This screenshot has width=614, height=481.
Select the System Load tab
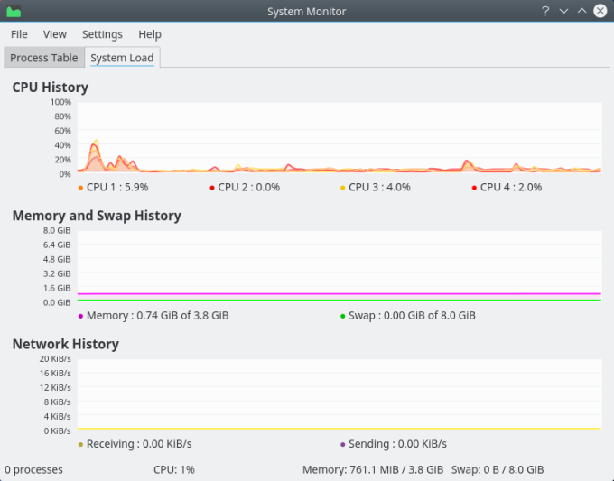pos(122,58)
